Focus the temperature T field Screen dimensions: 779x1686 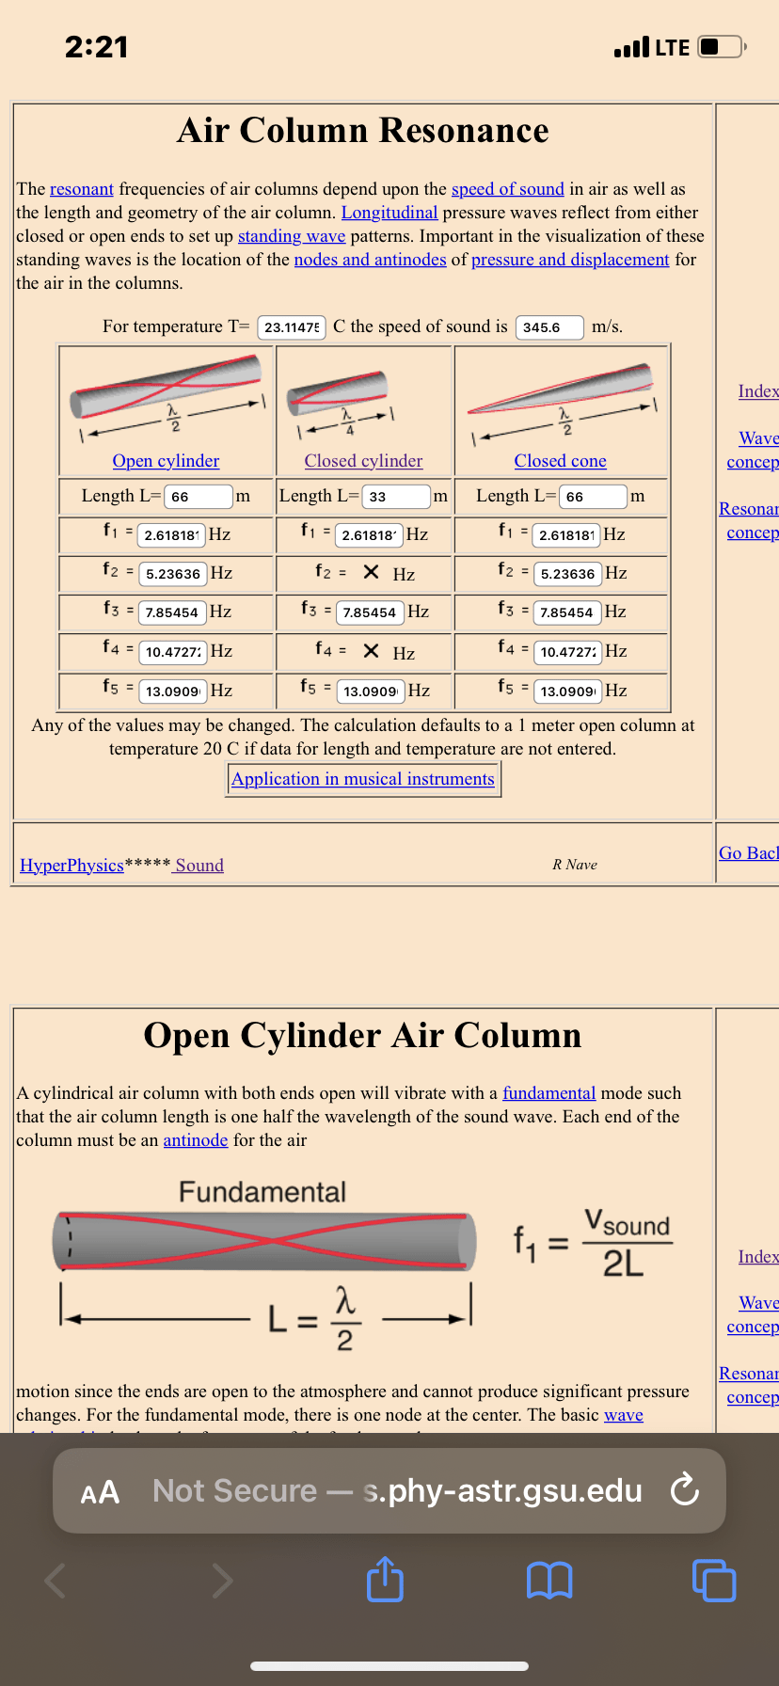click(292, 327)
